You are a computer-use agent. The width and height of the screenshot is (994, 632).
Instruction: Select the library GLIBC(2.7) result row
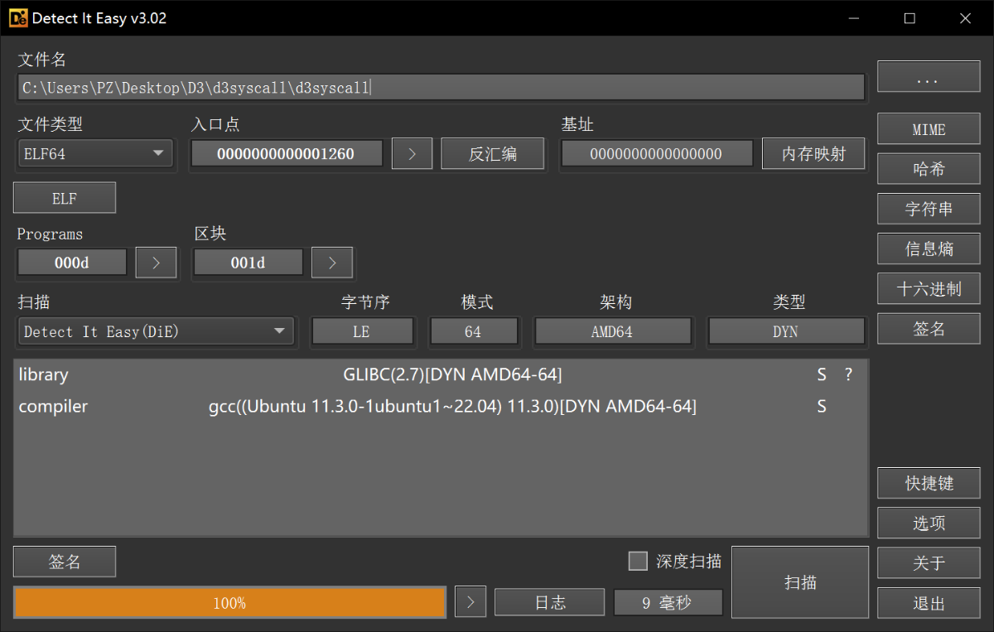441,374
